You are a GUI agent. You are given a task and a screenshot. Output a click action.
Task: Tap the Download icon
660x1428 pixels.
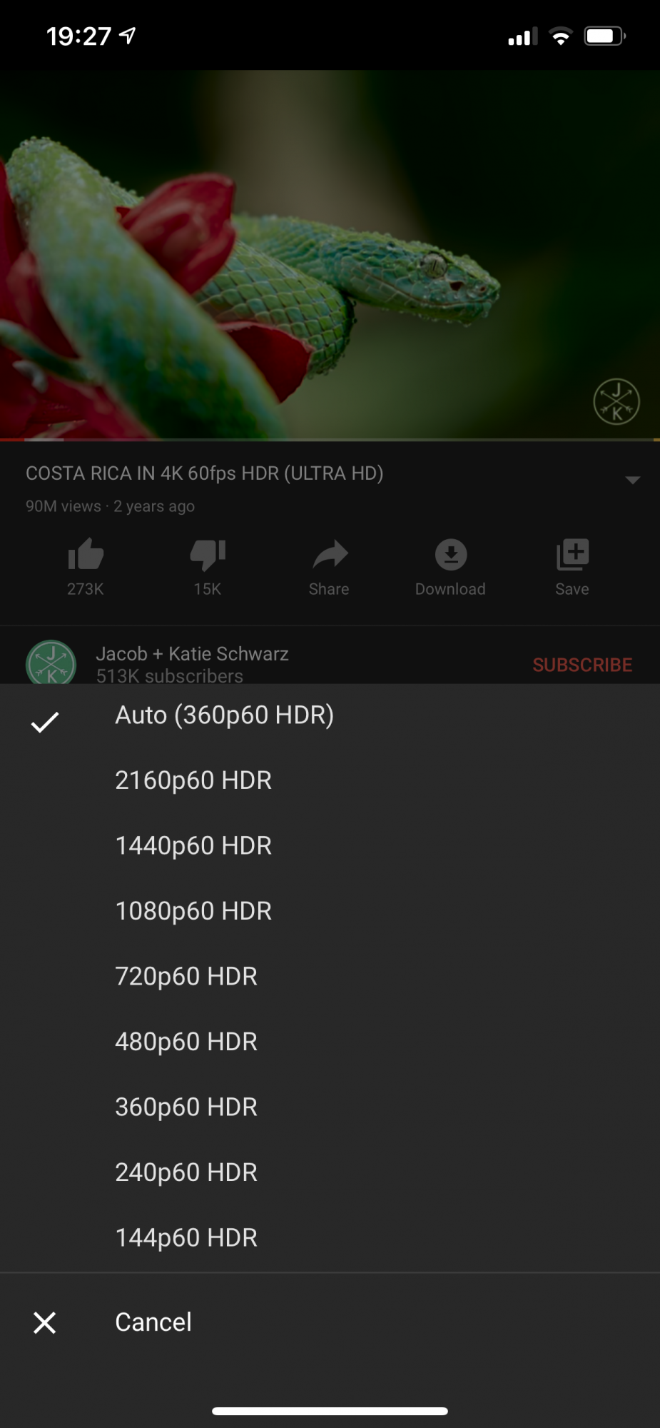(451, 555)
